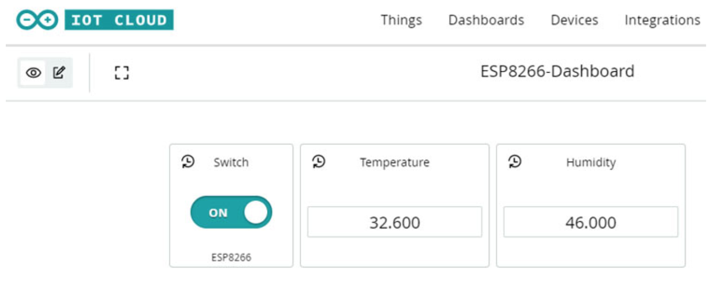Open dashboard in fullscreen mode
Screen dimensions: 711x282
122,73
